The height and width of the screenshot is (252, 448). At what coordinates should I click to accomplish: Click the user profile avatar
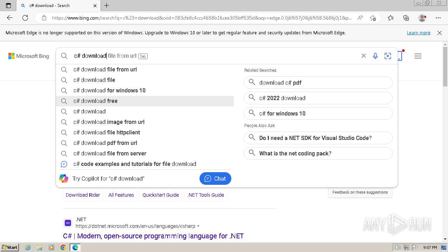coord(422,18)
